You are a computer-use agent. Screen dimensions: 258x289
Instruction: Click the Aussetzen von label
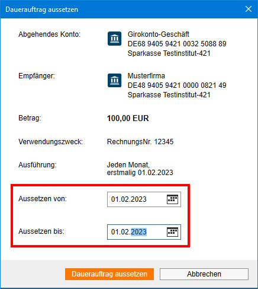pyautogui.click(x=43, y=199)
